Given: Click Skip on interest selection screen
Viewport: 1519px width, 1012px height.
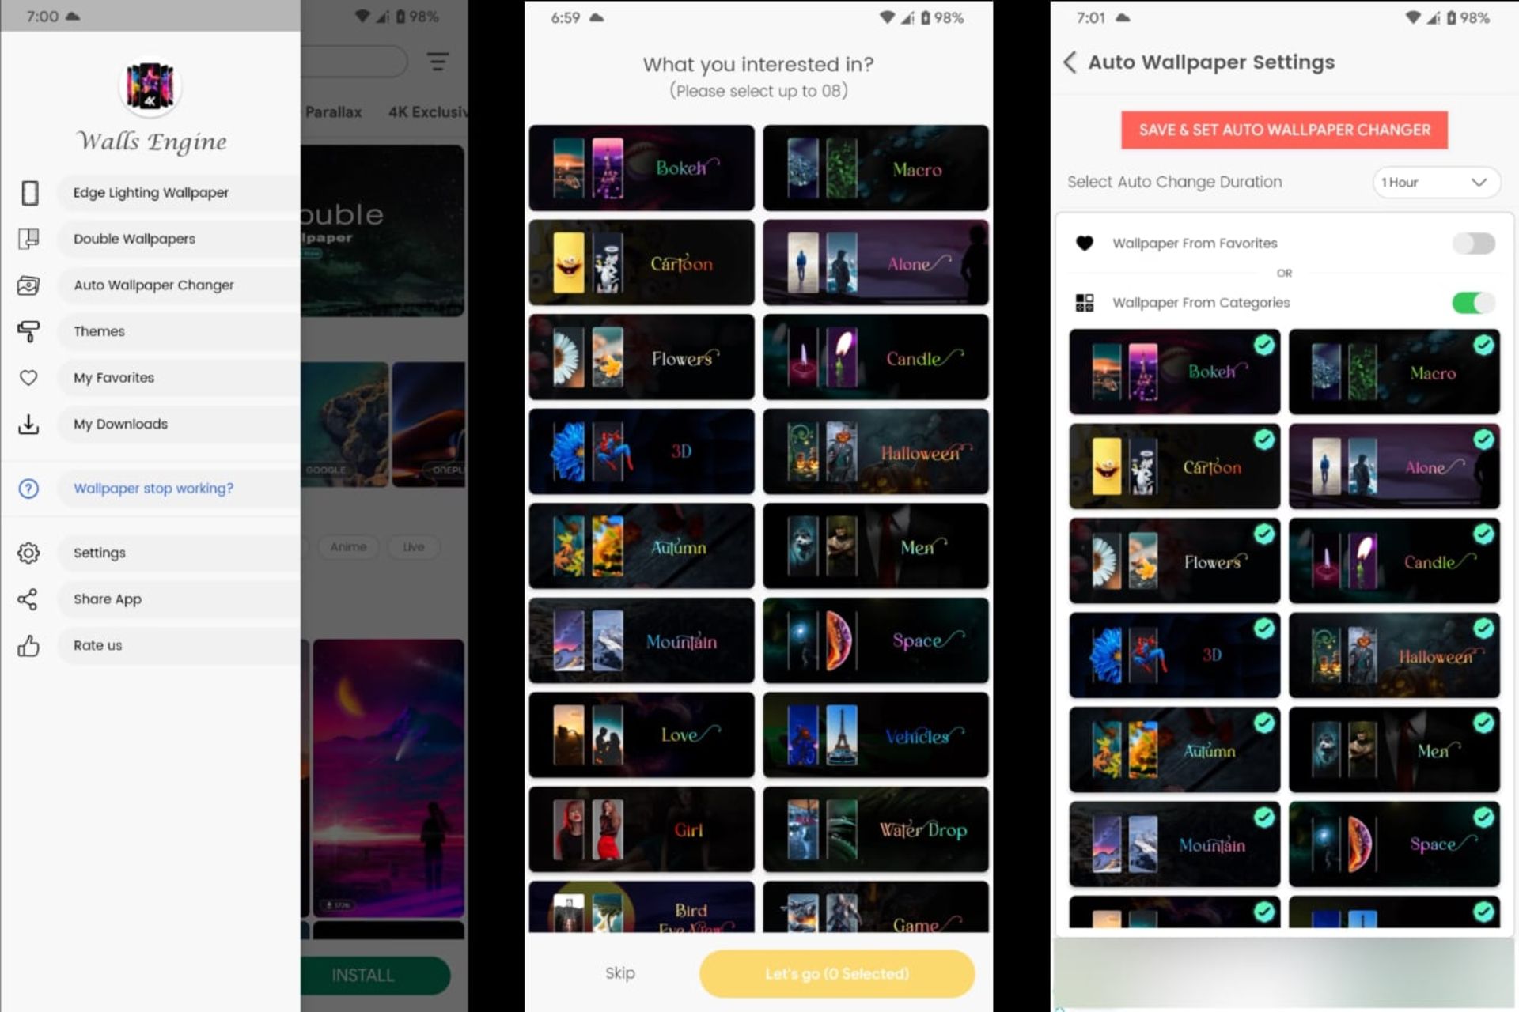Looking at the screenshot, I should [619, 973].
